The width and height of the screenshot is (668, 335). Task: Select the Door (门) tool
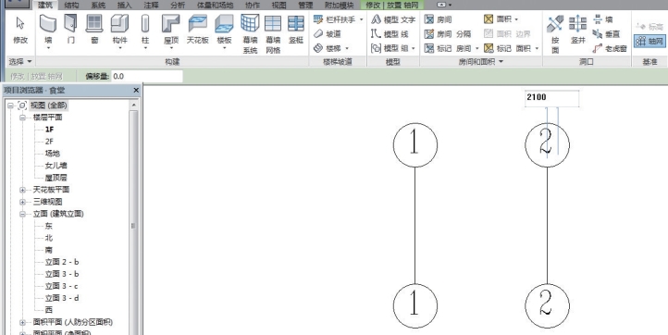(70, 23)
